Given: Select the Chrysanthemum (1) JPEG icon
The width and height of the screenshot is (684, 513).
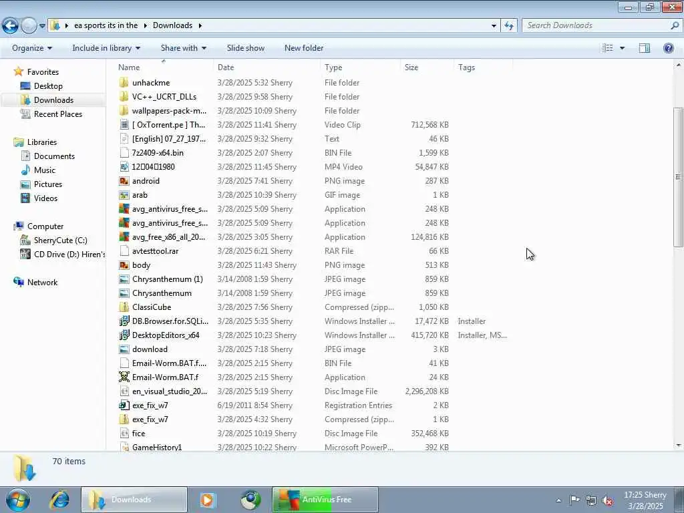Looking at the screenshot, I should pyautogui.click(x=124, y=279).
